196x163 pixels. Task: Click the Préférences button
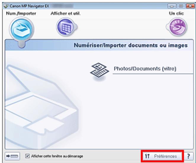coord(162,156)
